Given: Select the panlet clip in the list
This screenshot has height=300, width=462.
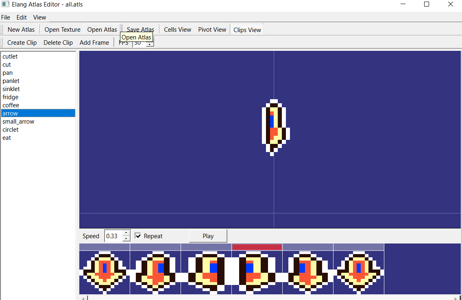Looking at the screenshot, I should point(38,80).
